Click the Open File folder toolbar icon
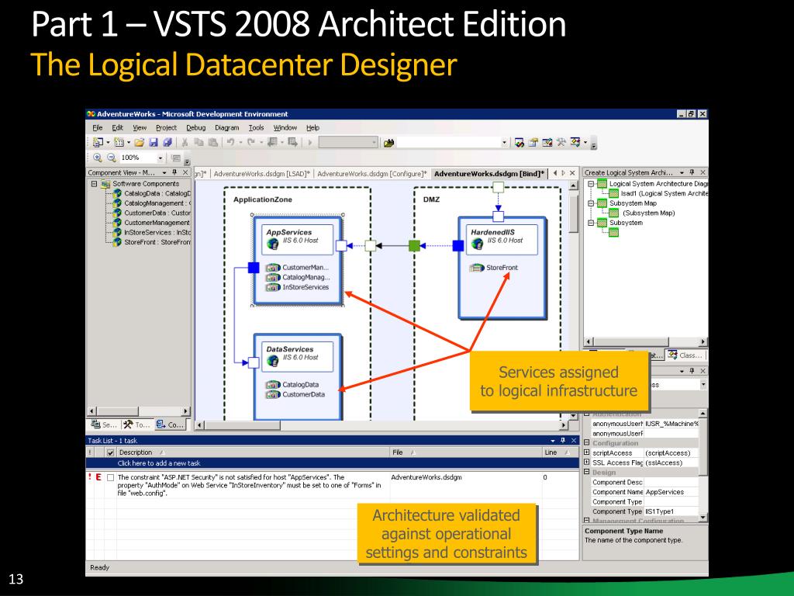794x596 pixels. tap(139, 143)
